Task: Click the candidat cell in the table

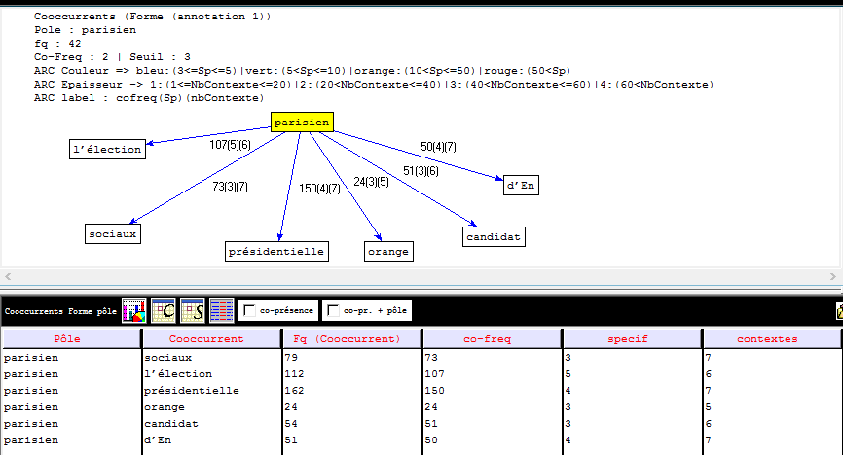Action: (x=171, y=423)
